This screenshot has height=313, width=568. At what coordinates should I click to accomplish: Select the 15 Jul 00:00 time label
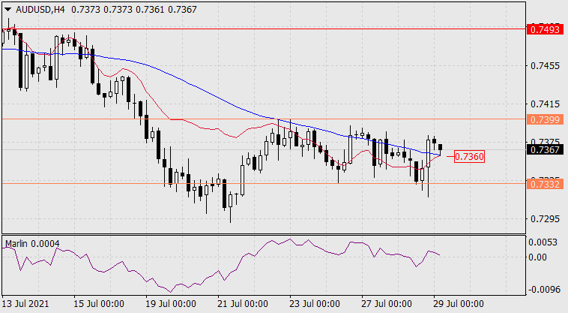click(99, 303)
